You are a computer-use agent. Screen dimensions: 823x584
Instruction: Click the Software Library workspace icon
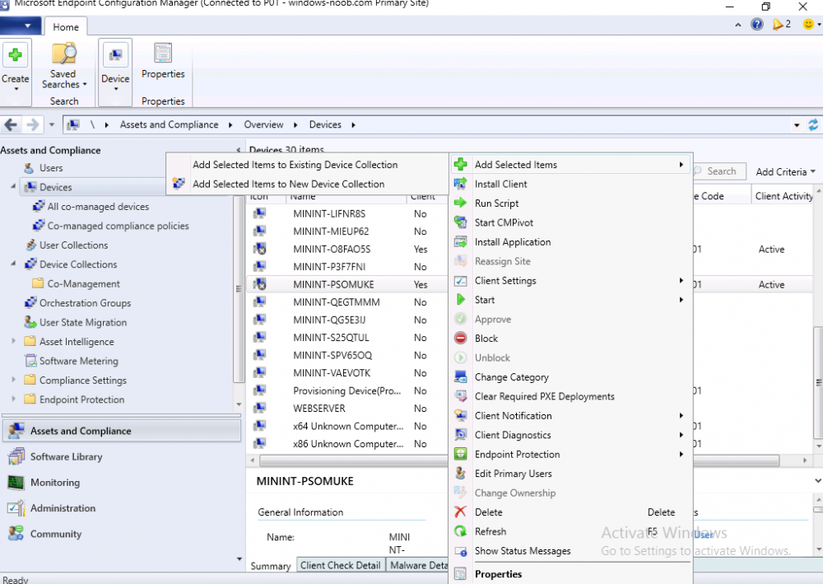tap(16, 456)
